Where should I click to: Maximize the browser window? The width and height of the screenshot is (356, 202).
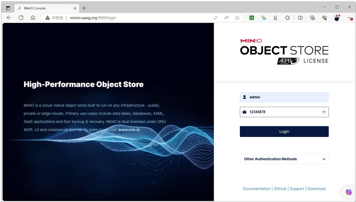[x=337, y=7]
